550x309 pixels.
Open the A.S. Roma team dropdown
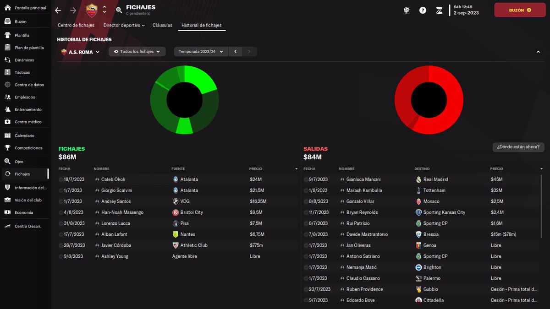80,52
